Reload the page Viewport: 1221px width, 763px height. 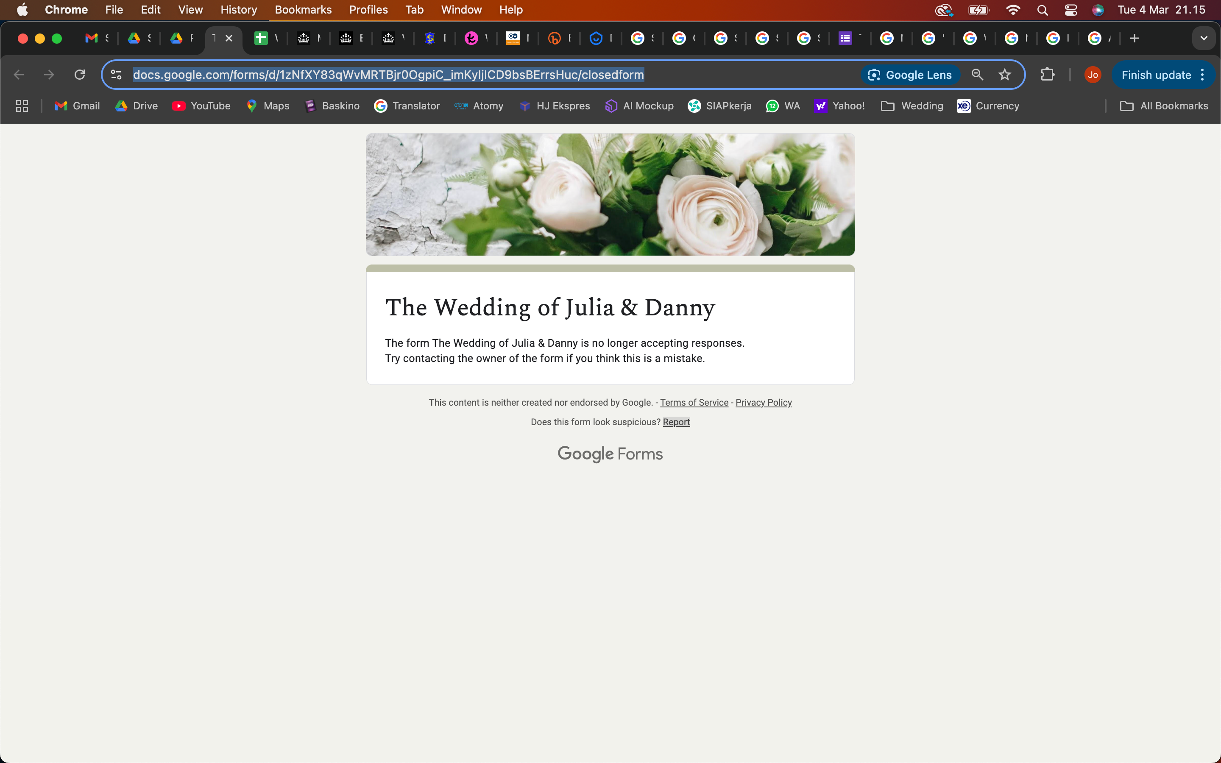80,75
